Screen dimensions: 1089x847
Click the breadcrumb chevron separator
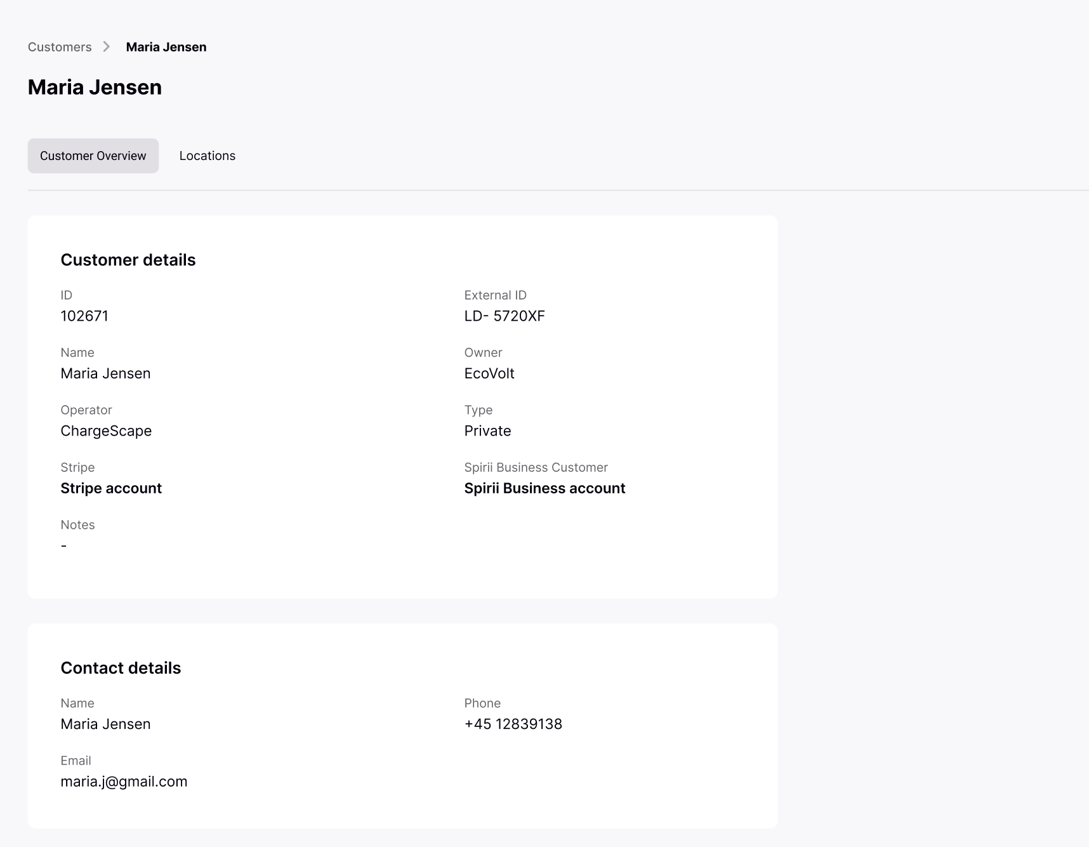tap(107, 47)
